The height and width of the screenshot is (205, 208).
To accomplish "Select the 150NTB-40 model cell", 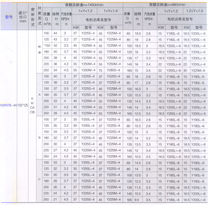I will [x=9, y=106].
